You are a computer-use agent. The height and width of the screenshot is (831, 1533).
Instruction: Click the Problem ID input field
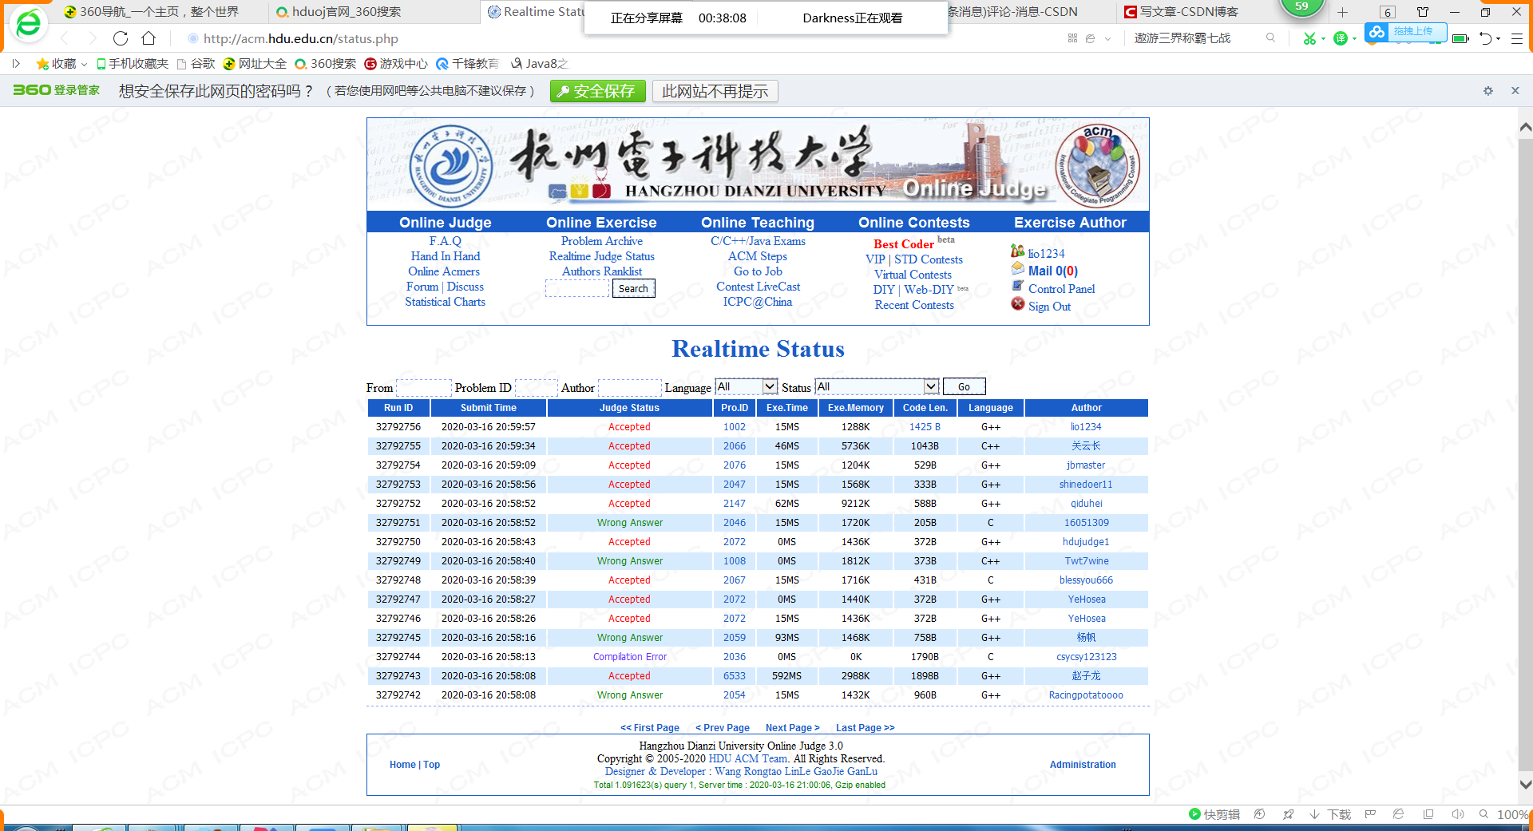tap(536, 387)
